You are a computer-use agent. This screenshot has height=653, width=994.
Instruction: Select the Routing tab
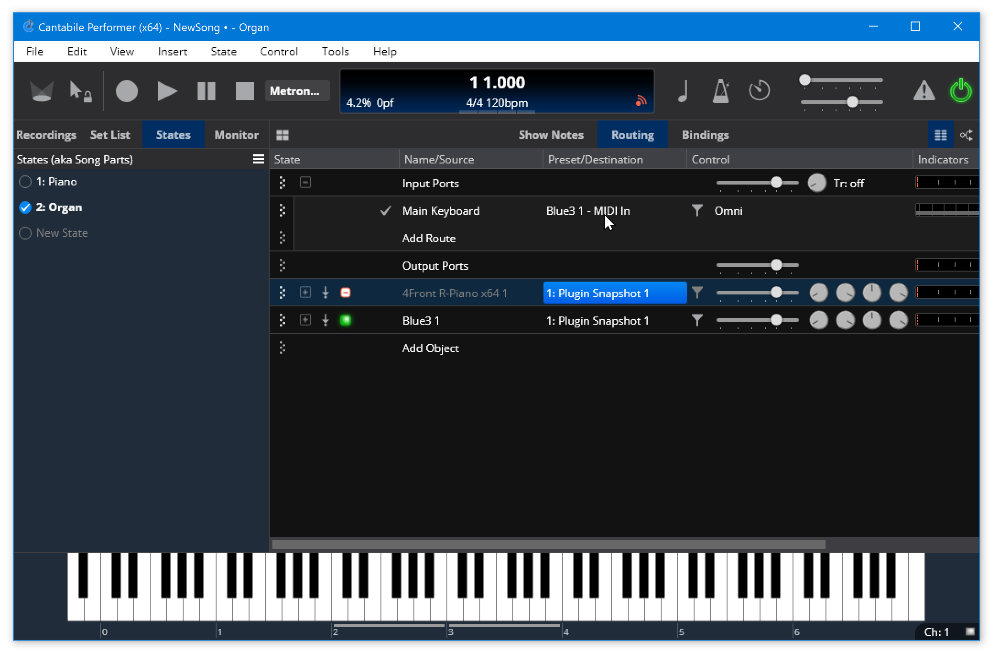pyautogui.click(x=633, y=135)
